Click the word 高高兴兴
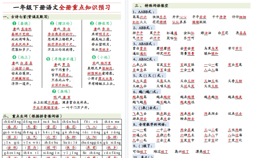The width and height of the screenshot is (253, 158). pyautogui.click(x=139, y=17)
